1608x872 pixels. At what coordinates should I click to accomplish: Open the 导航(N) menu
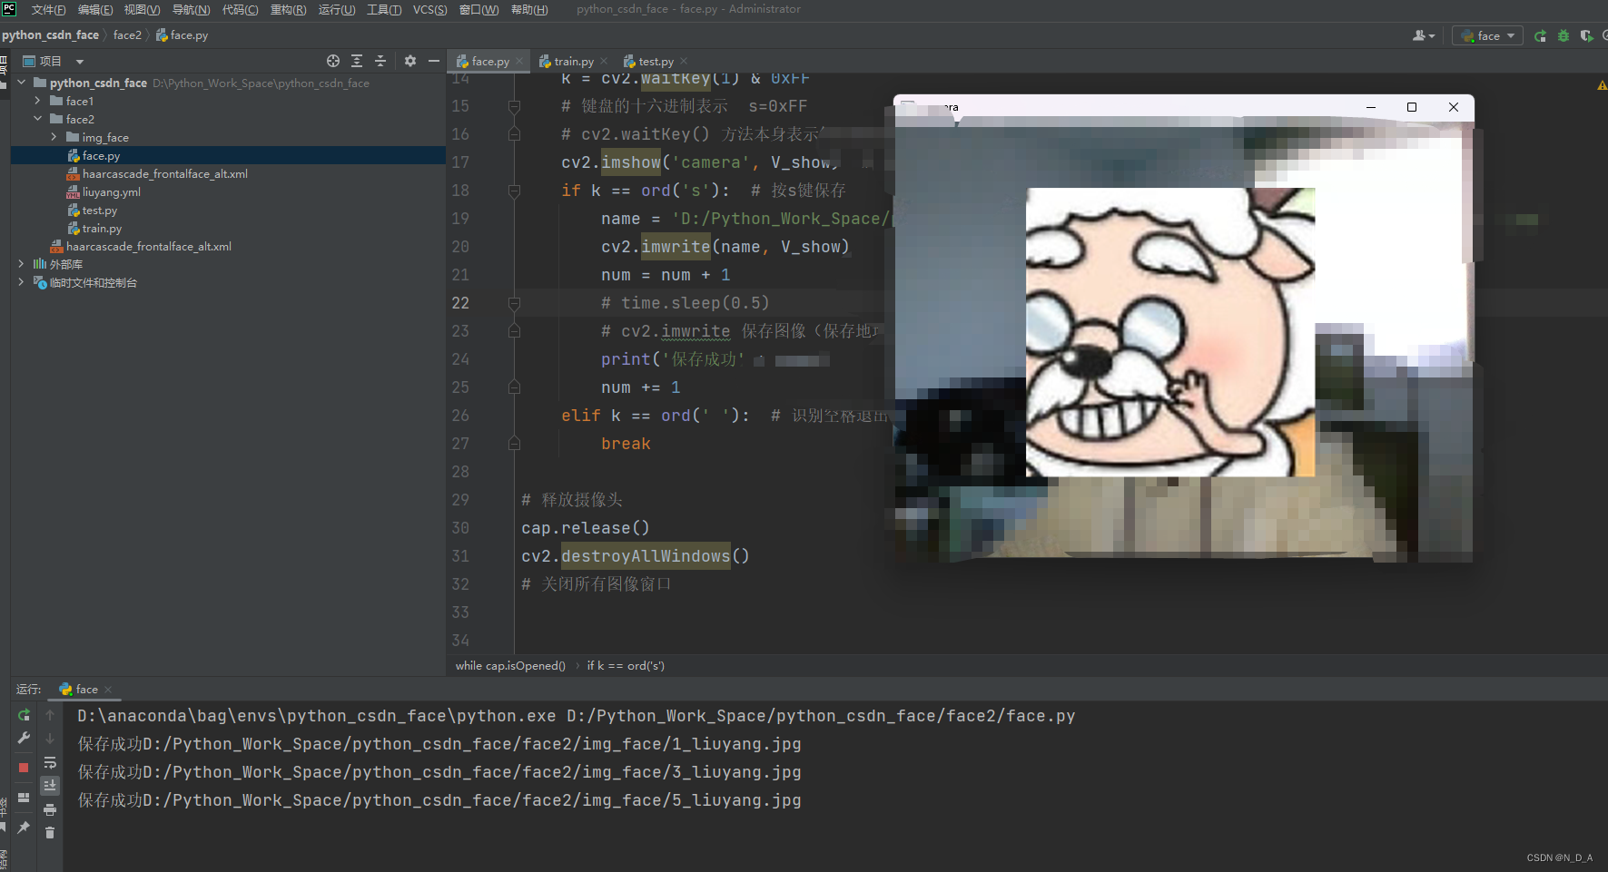[x=191, y=10]
